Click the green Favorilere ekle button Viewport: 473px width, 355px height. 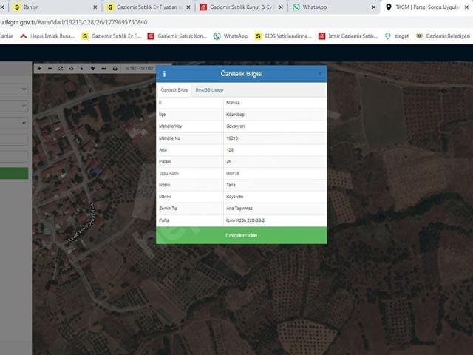[x=242, y=235]
